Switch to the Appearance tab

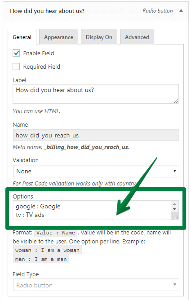point(58,37)
